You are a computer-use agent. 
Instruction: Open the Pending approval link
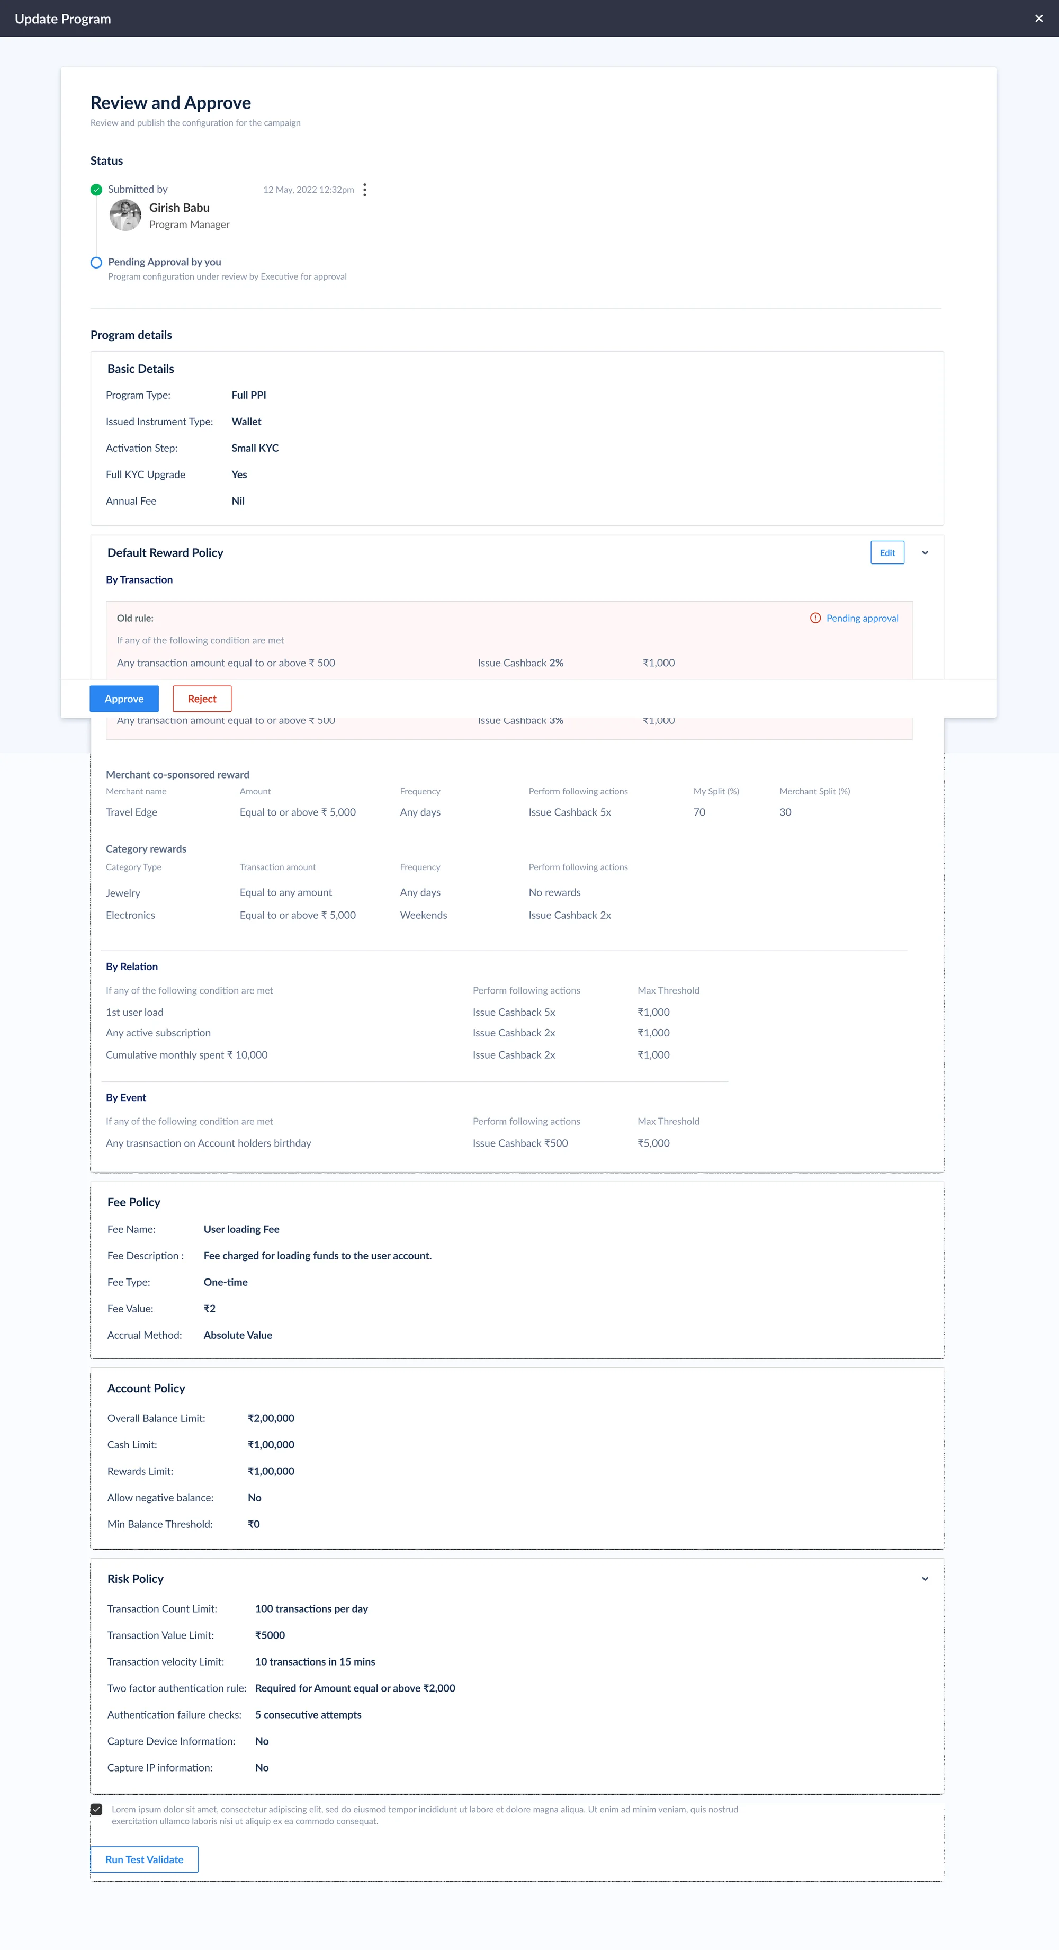862,619
